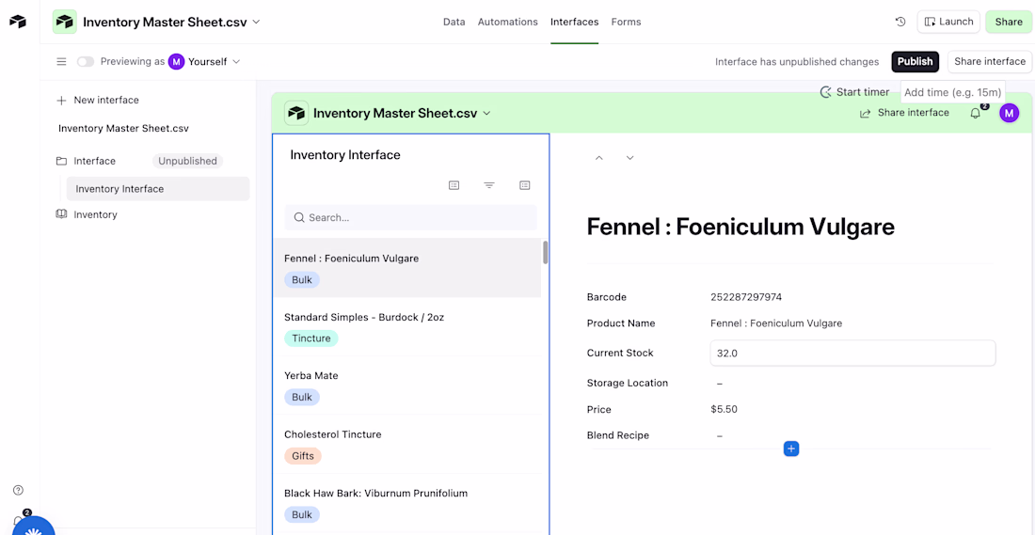The image size is (1035, 535).
Task: Toggle the sidebar hamburger menu icon
Action: [61, 61]
